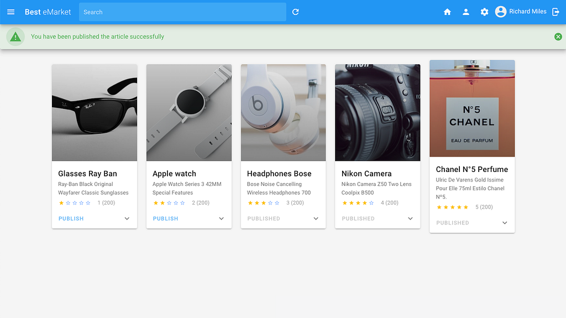566x318 pixels.
Task: Click fifth star on Chanel N°5 Perfume rating
Action: [x=466, y=207]
